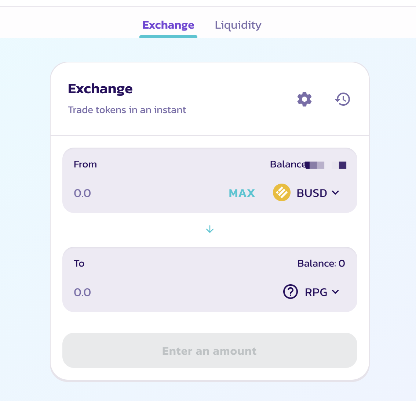The height and width of the screenshot is (401, 416).
Task: Expand the chevron next to BUSD
Action: point(335,192)
